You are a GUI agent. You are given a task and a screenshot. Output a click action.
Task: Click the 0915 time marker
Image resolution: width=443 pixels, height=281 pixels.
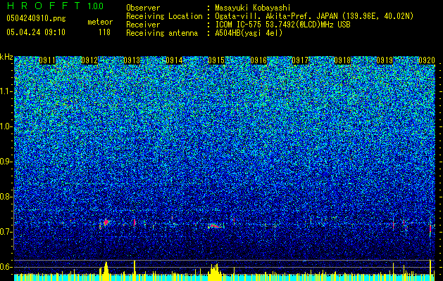pyautogui.click(x=216, y=60)
